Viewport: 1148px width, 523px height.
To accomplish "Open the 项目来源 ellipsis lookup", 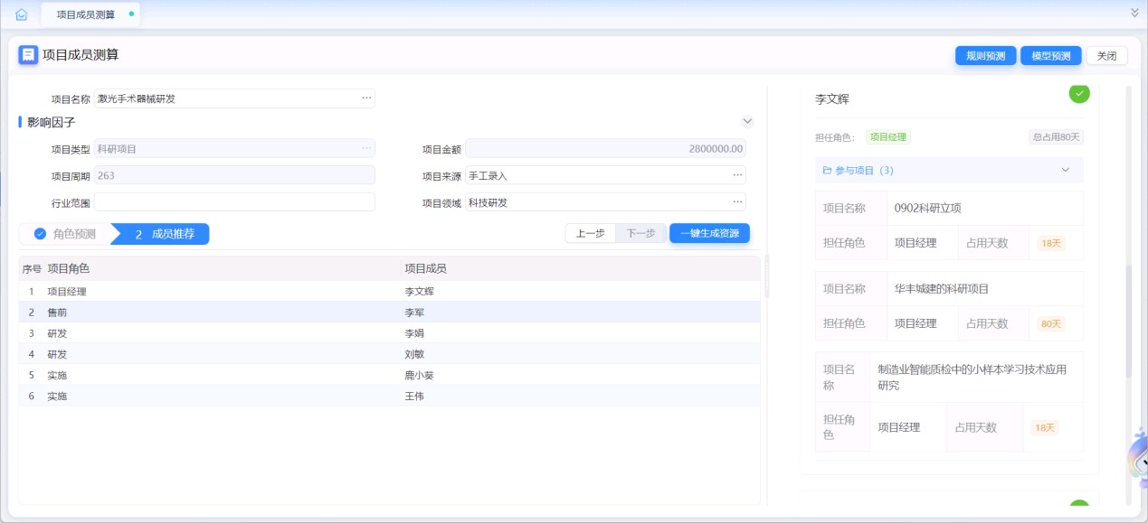I will click(x=737, y=175).
